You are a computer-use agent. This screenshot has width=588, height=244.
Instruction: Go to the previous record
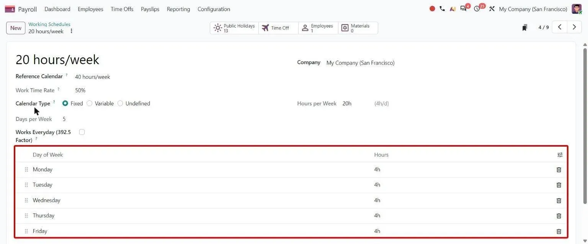560,27
